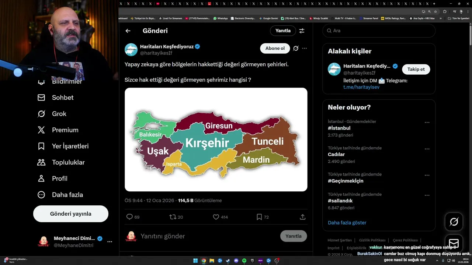Viewport: 472px width, 265px height.
Task: Open Tüm Yer İşaretleri bookmarks folder
Action: click(458, 18)
